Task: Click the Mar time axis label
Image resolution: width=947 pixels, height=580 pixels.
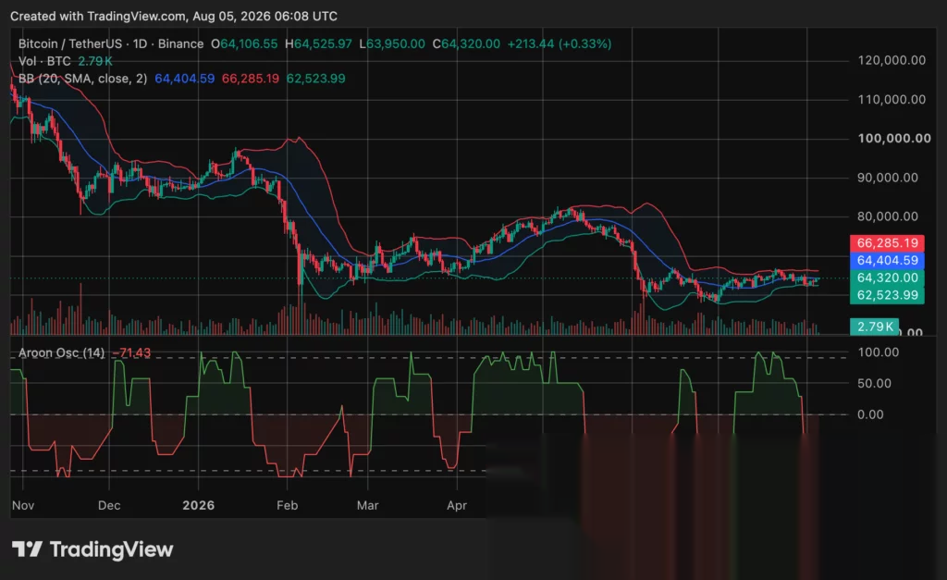Action: 368,505
